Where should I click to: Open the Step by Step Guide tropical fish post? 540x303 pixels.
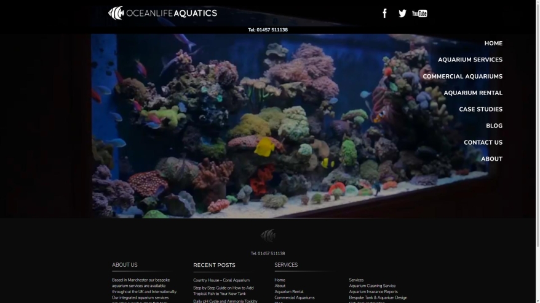pos(223,291)
